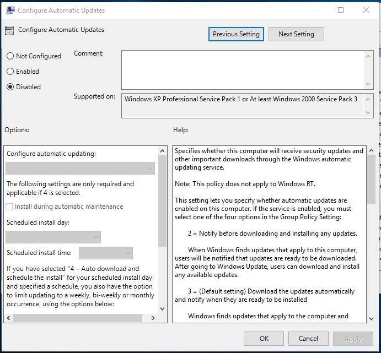Click the Help pane scroll up arrow
Image resolution: width=381 pixels, height=353 pixels.
point(371,151)
